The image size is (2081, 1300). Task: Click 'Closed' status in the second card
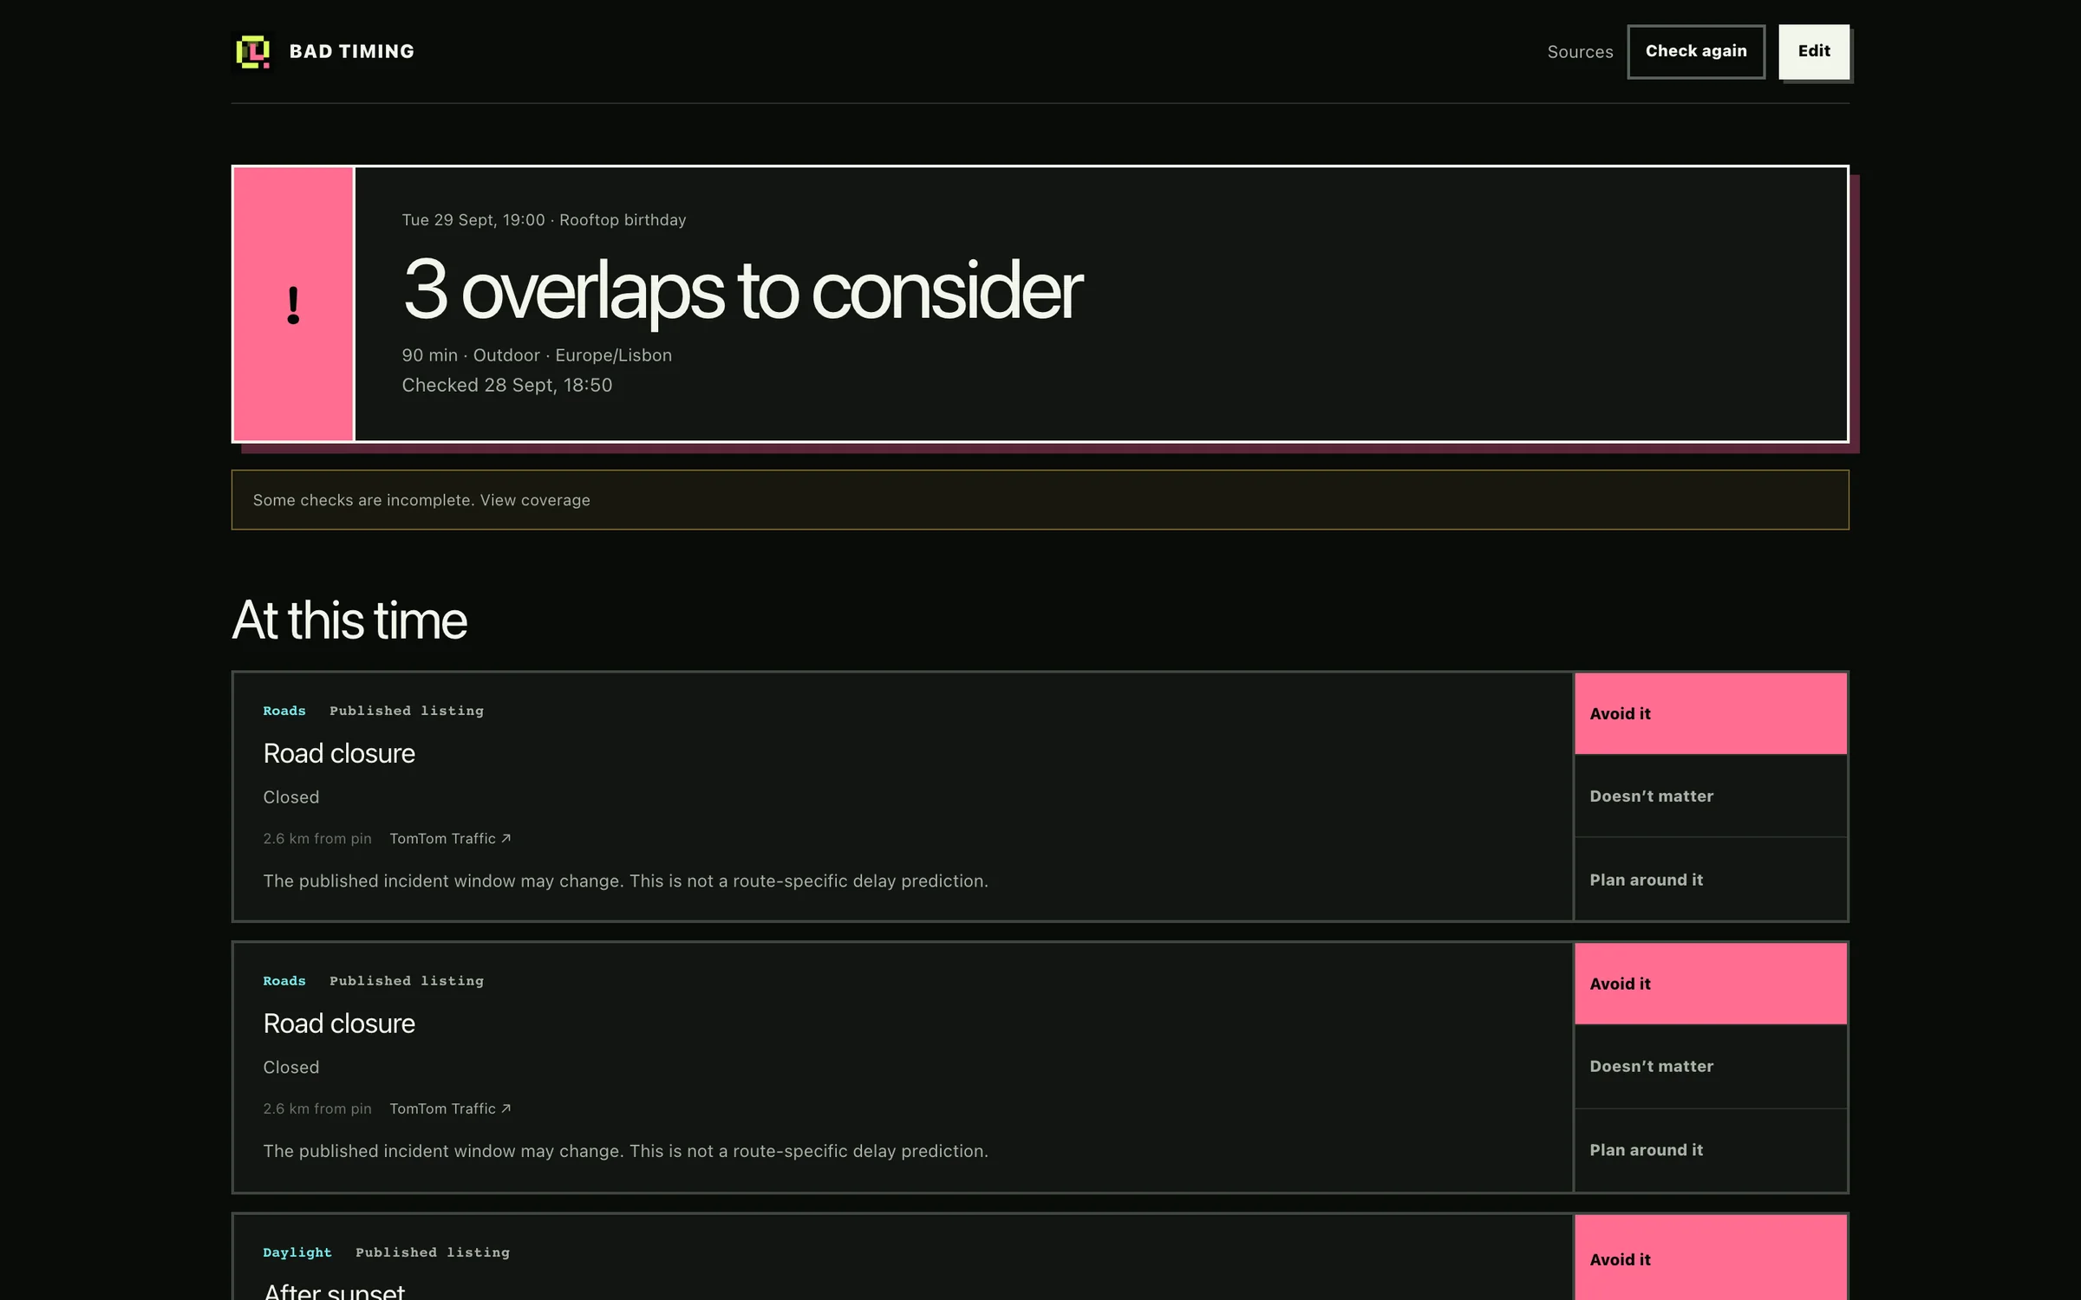click(x=291, y=1068)
